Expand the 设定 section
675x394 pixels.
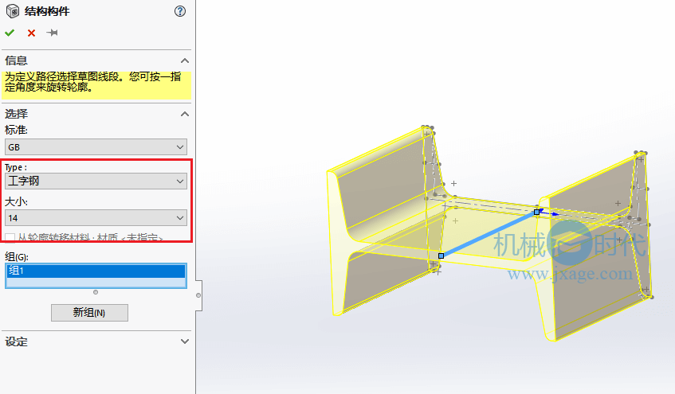(x=185, y=341)
